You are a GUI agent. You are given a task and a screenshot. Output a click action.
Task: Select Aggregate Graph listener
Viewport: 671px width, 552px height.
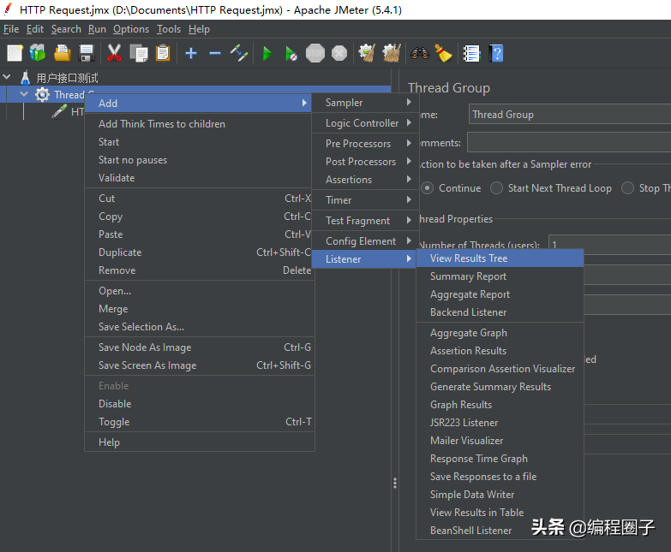click(500, 333)
